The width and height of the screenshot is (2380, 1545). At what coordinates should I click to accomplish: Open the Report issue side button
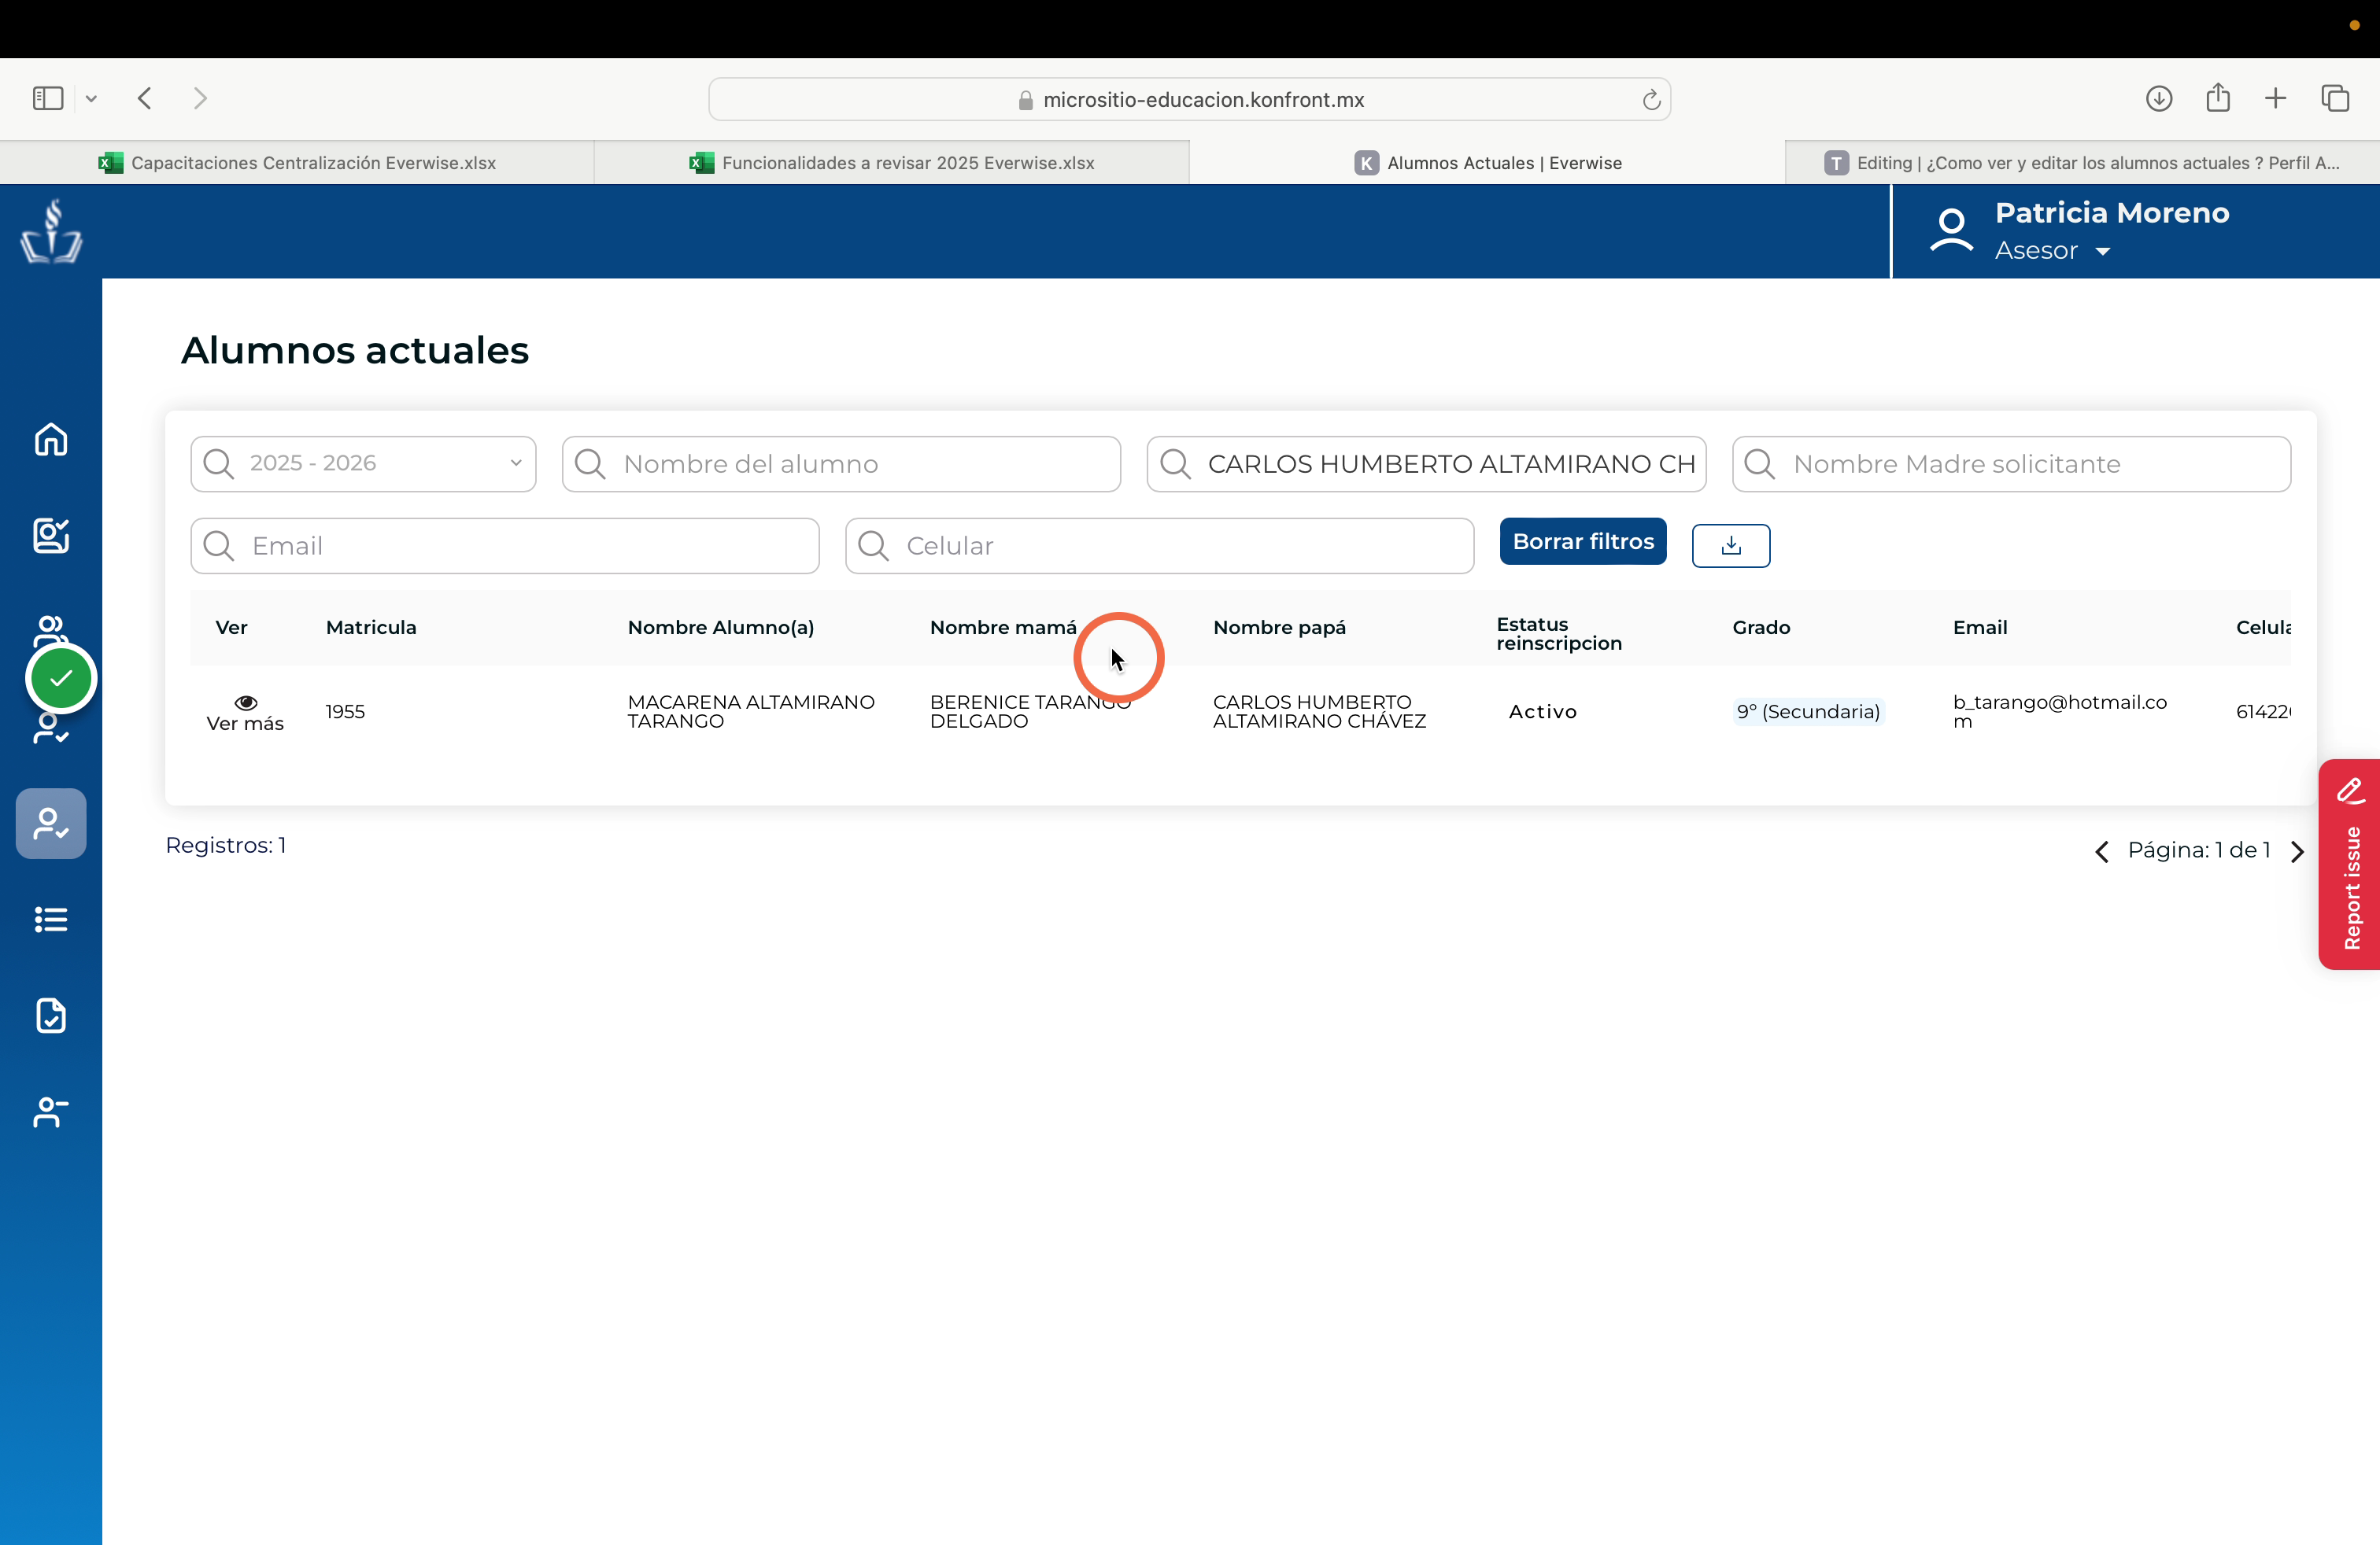2350,865
